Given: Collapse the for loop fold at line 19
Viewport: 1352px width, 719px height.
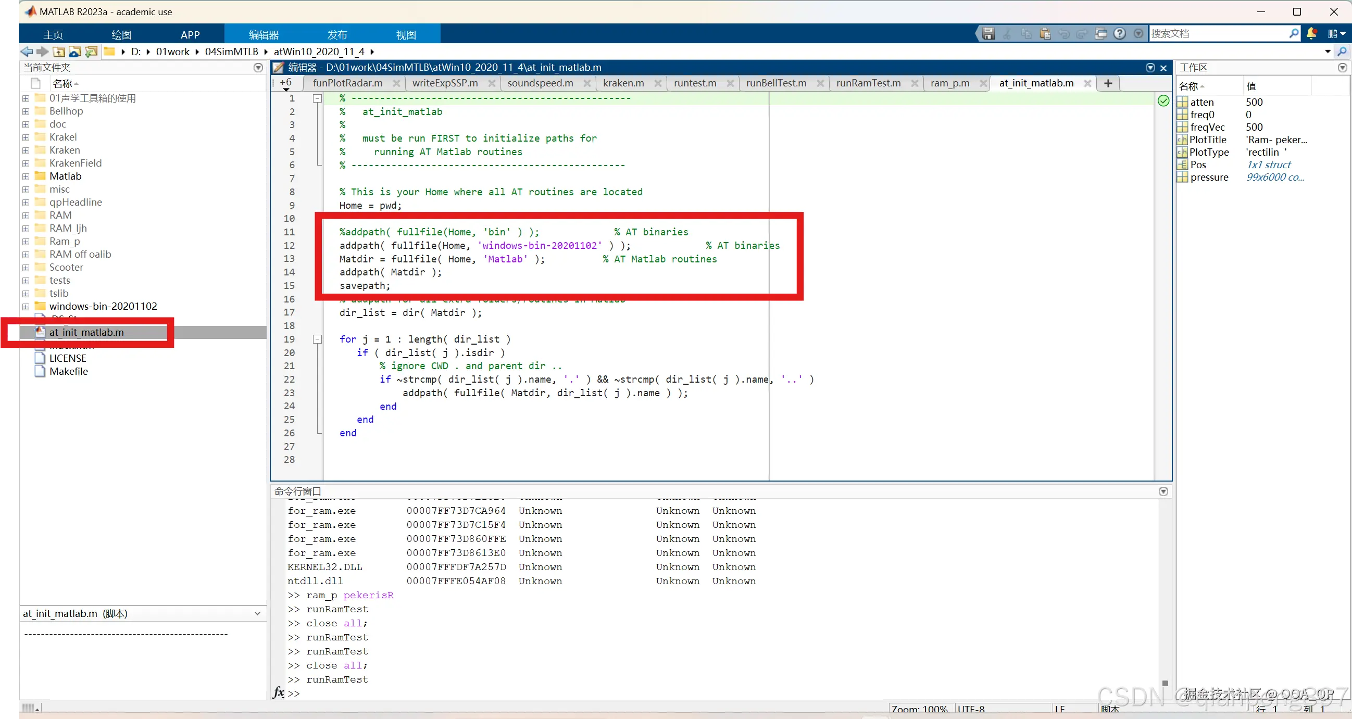Looking at the screenshot, I should click(x=317, y=339).
